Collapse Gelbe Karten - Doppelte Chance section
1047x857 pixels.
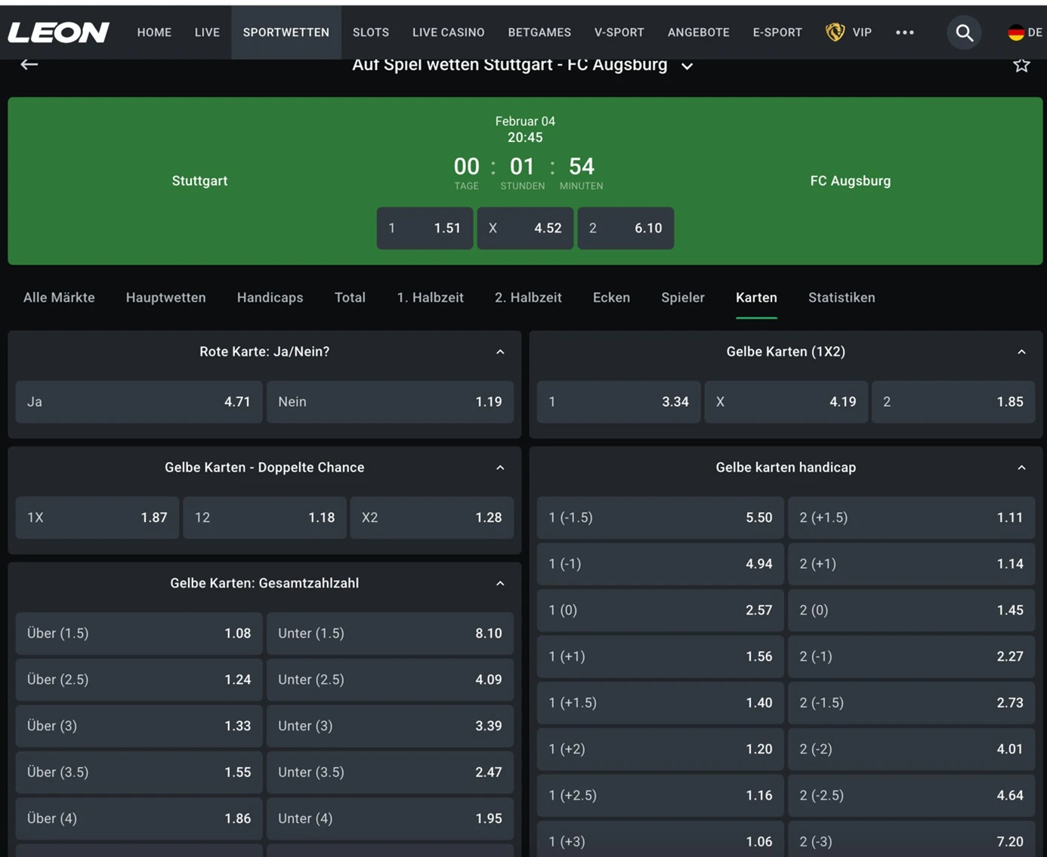(x=500, y=468)
